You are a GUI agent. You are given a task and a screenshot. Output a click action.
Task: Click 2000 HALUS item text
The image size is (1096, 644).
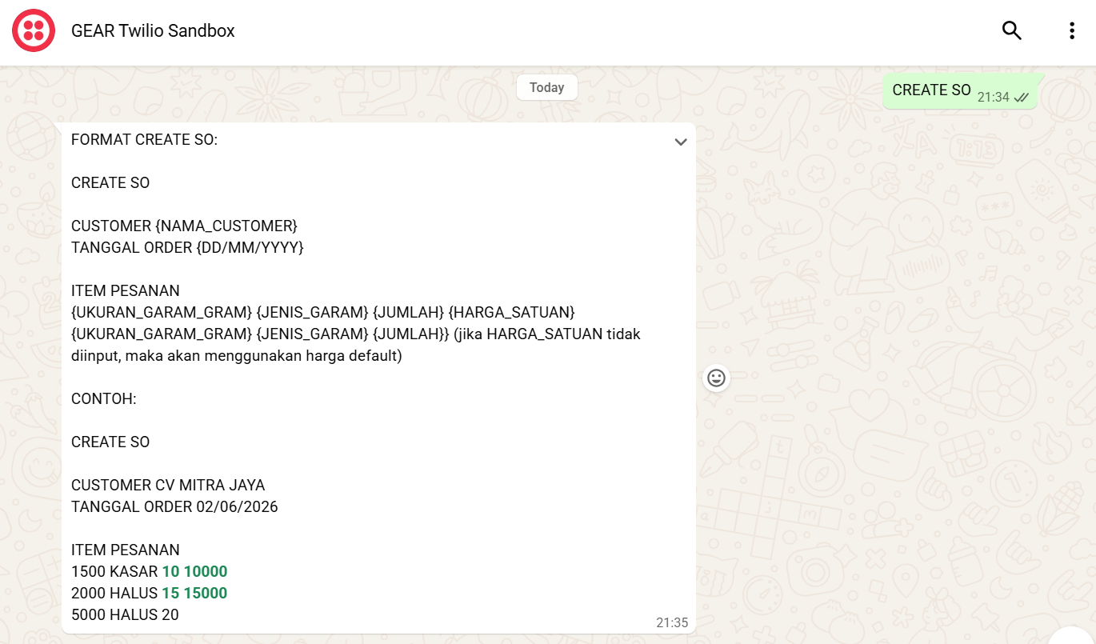pyautogui.click(x=114, y=593)
